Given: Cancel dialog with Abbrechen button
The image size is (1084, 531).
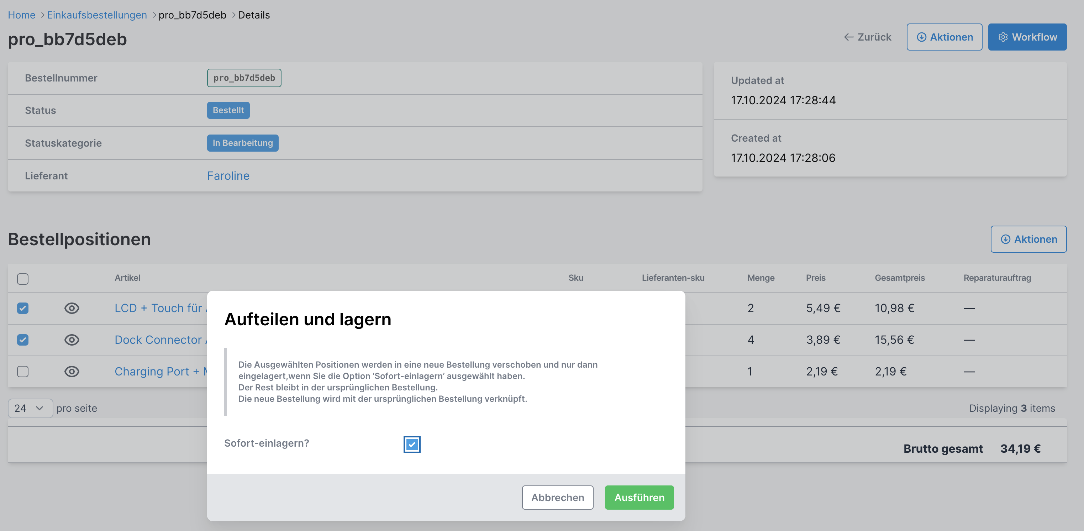Looking at the screenshot, I should (557, 497).
